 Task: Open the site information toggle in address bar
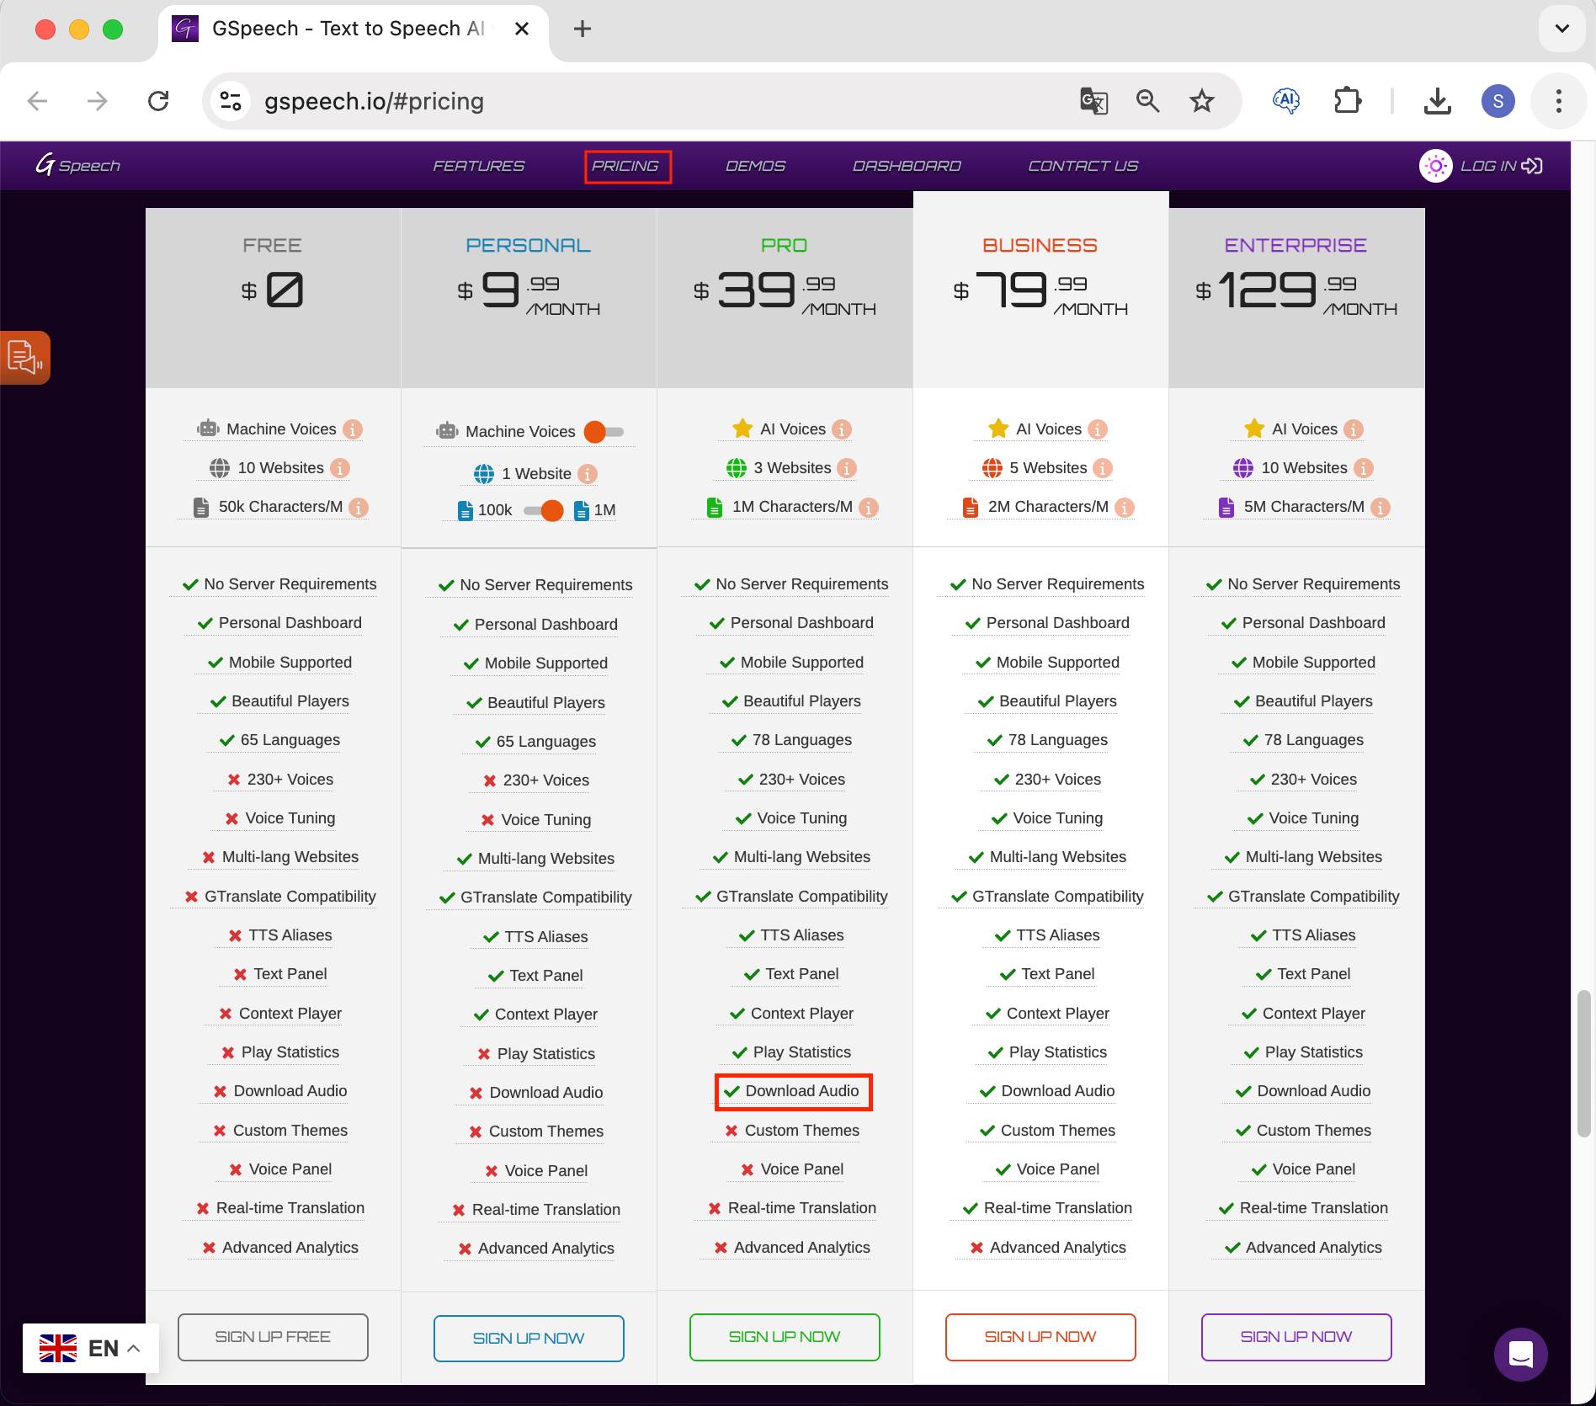(x=231, y=101)
